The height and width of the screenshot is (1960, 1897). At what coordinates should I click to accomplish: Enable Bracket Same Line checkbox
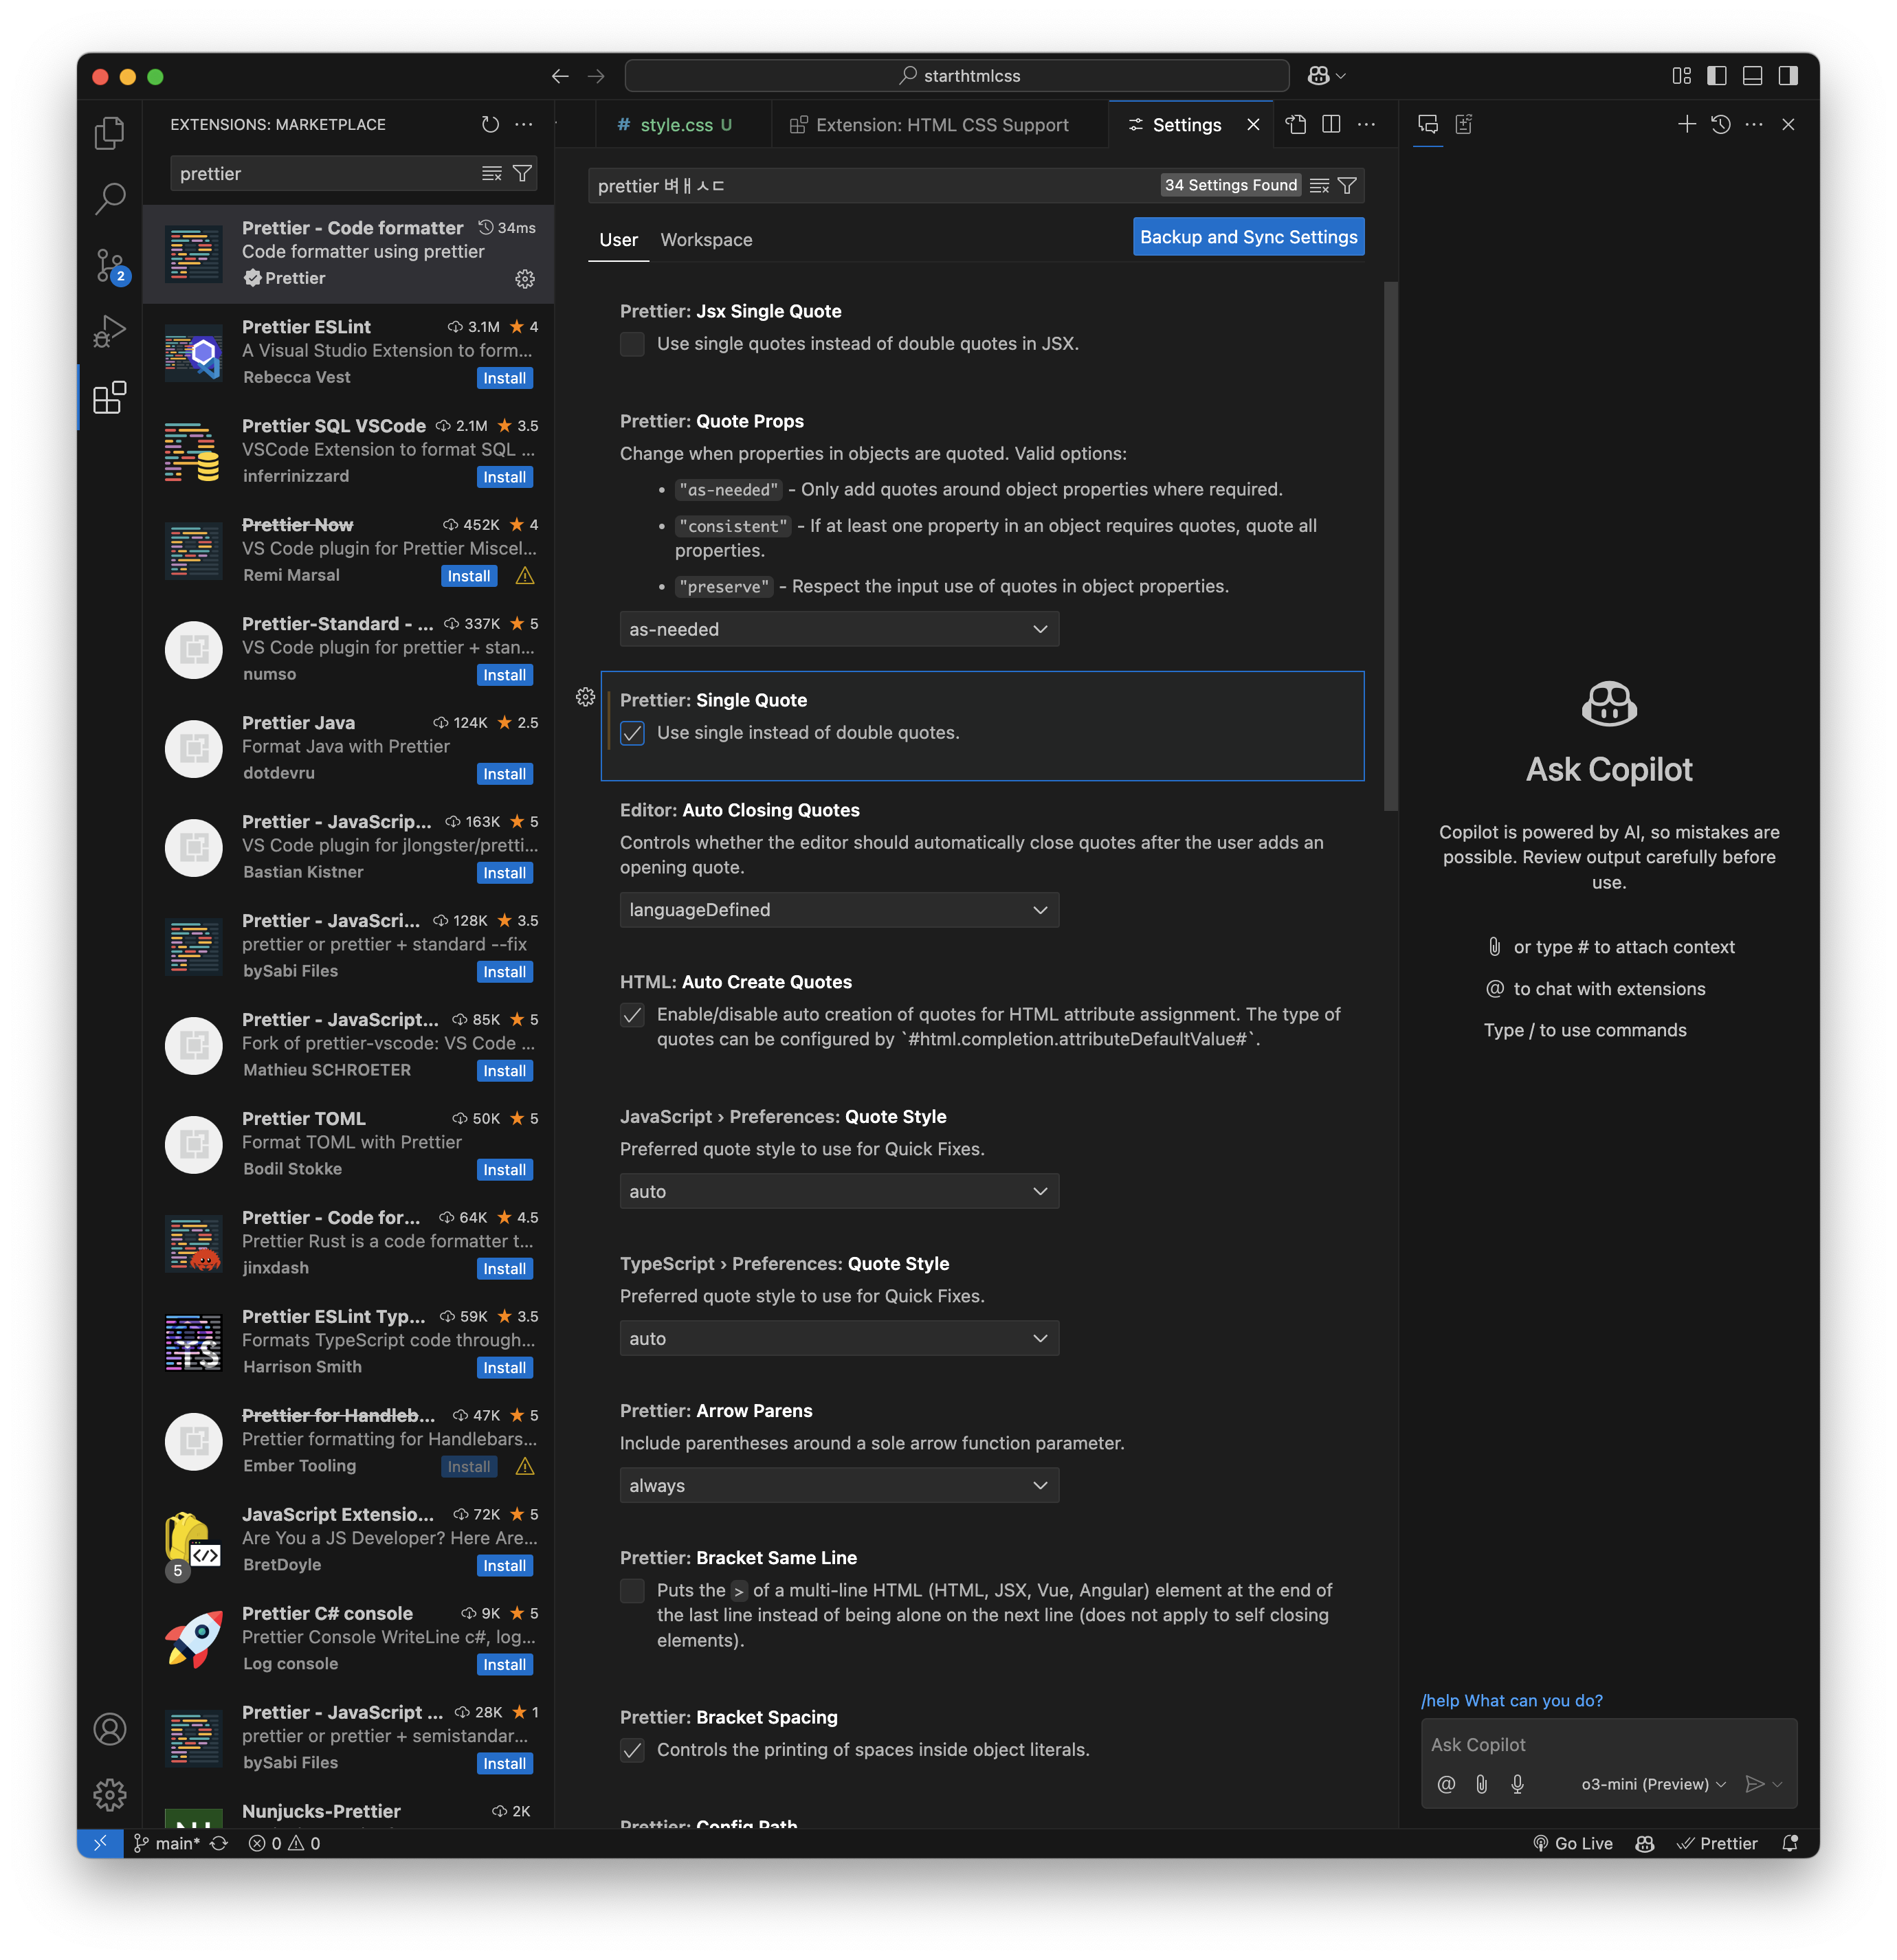pyautogui.click(x=632, y=1590)
